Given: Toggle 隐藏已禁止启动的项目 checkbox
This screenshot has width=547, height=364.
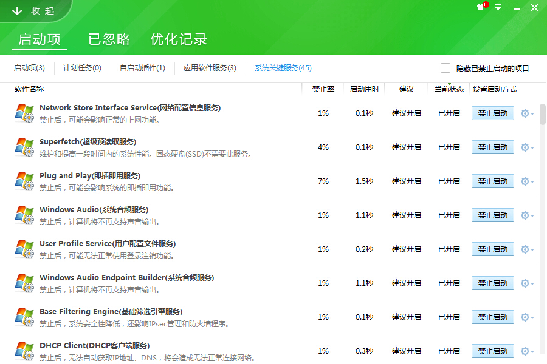Looking at the screenshot, I should pyautogui.click(x=445, y=68).
